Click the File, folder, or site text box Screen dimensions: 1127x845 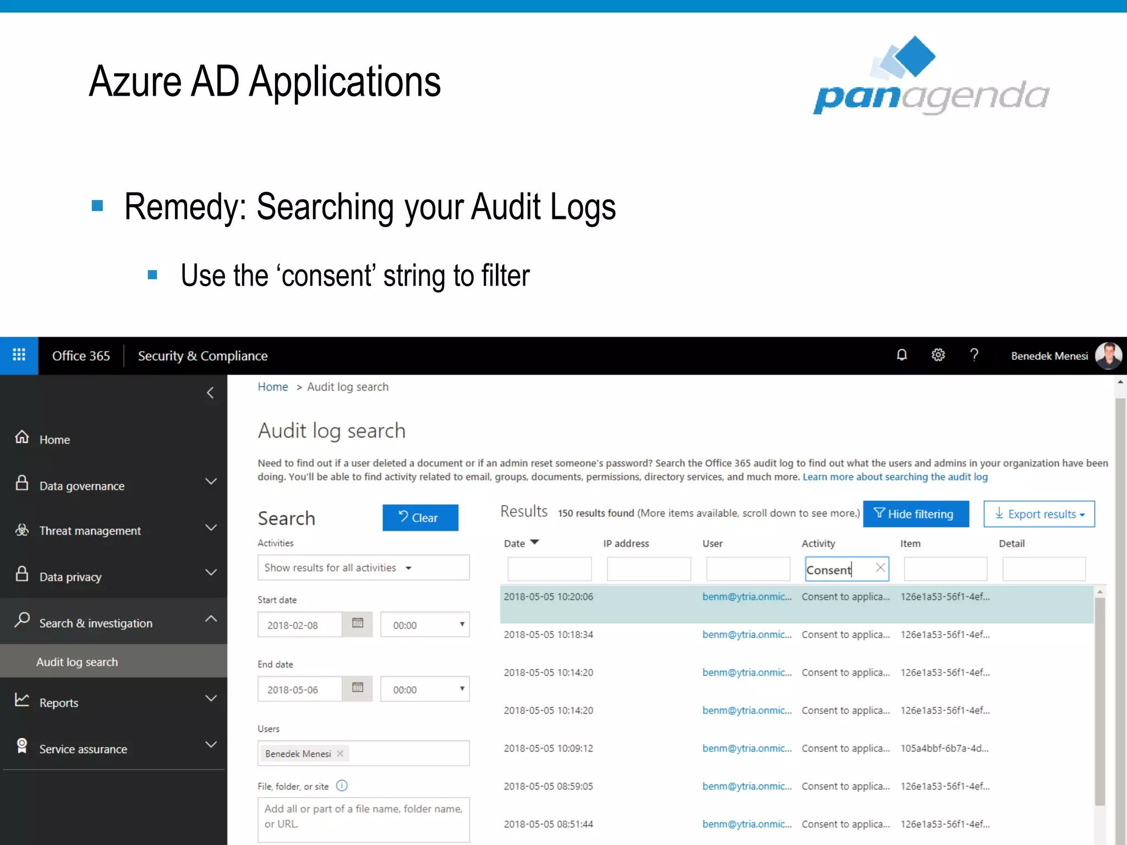click(x=363, y=819)
